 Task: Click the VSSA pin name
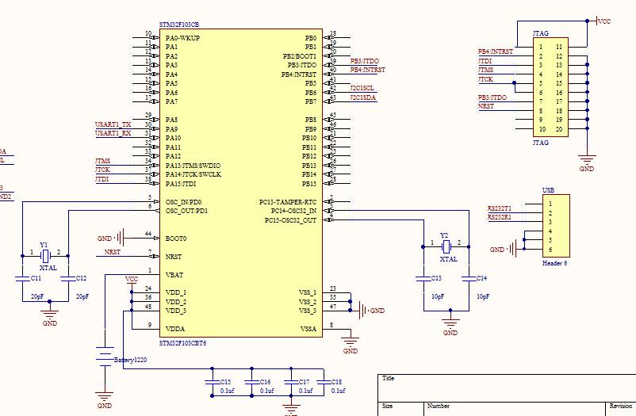308,329
